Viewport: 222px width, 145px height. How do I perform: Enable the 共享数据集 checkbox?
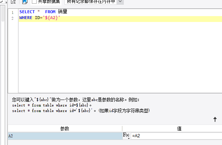coord(34,1)
